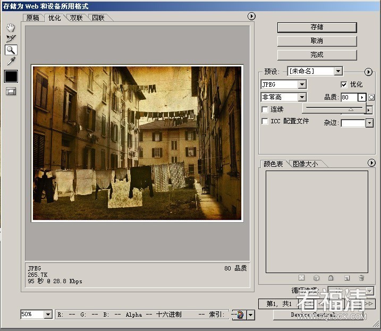
Task: Switch to the 优化 tab
Action: pyautogui.click(x=54, y=18)
